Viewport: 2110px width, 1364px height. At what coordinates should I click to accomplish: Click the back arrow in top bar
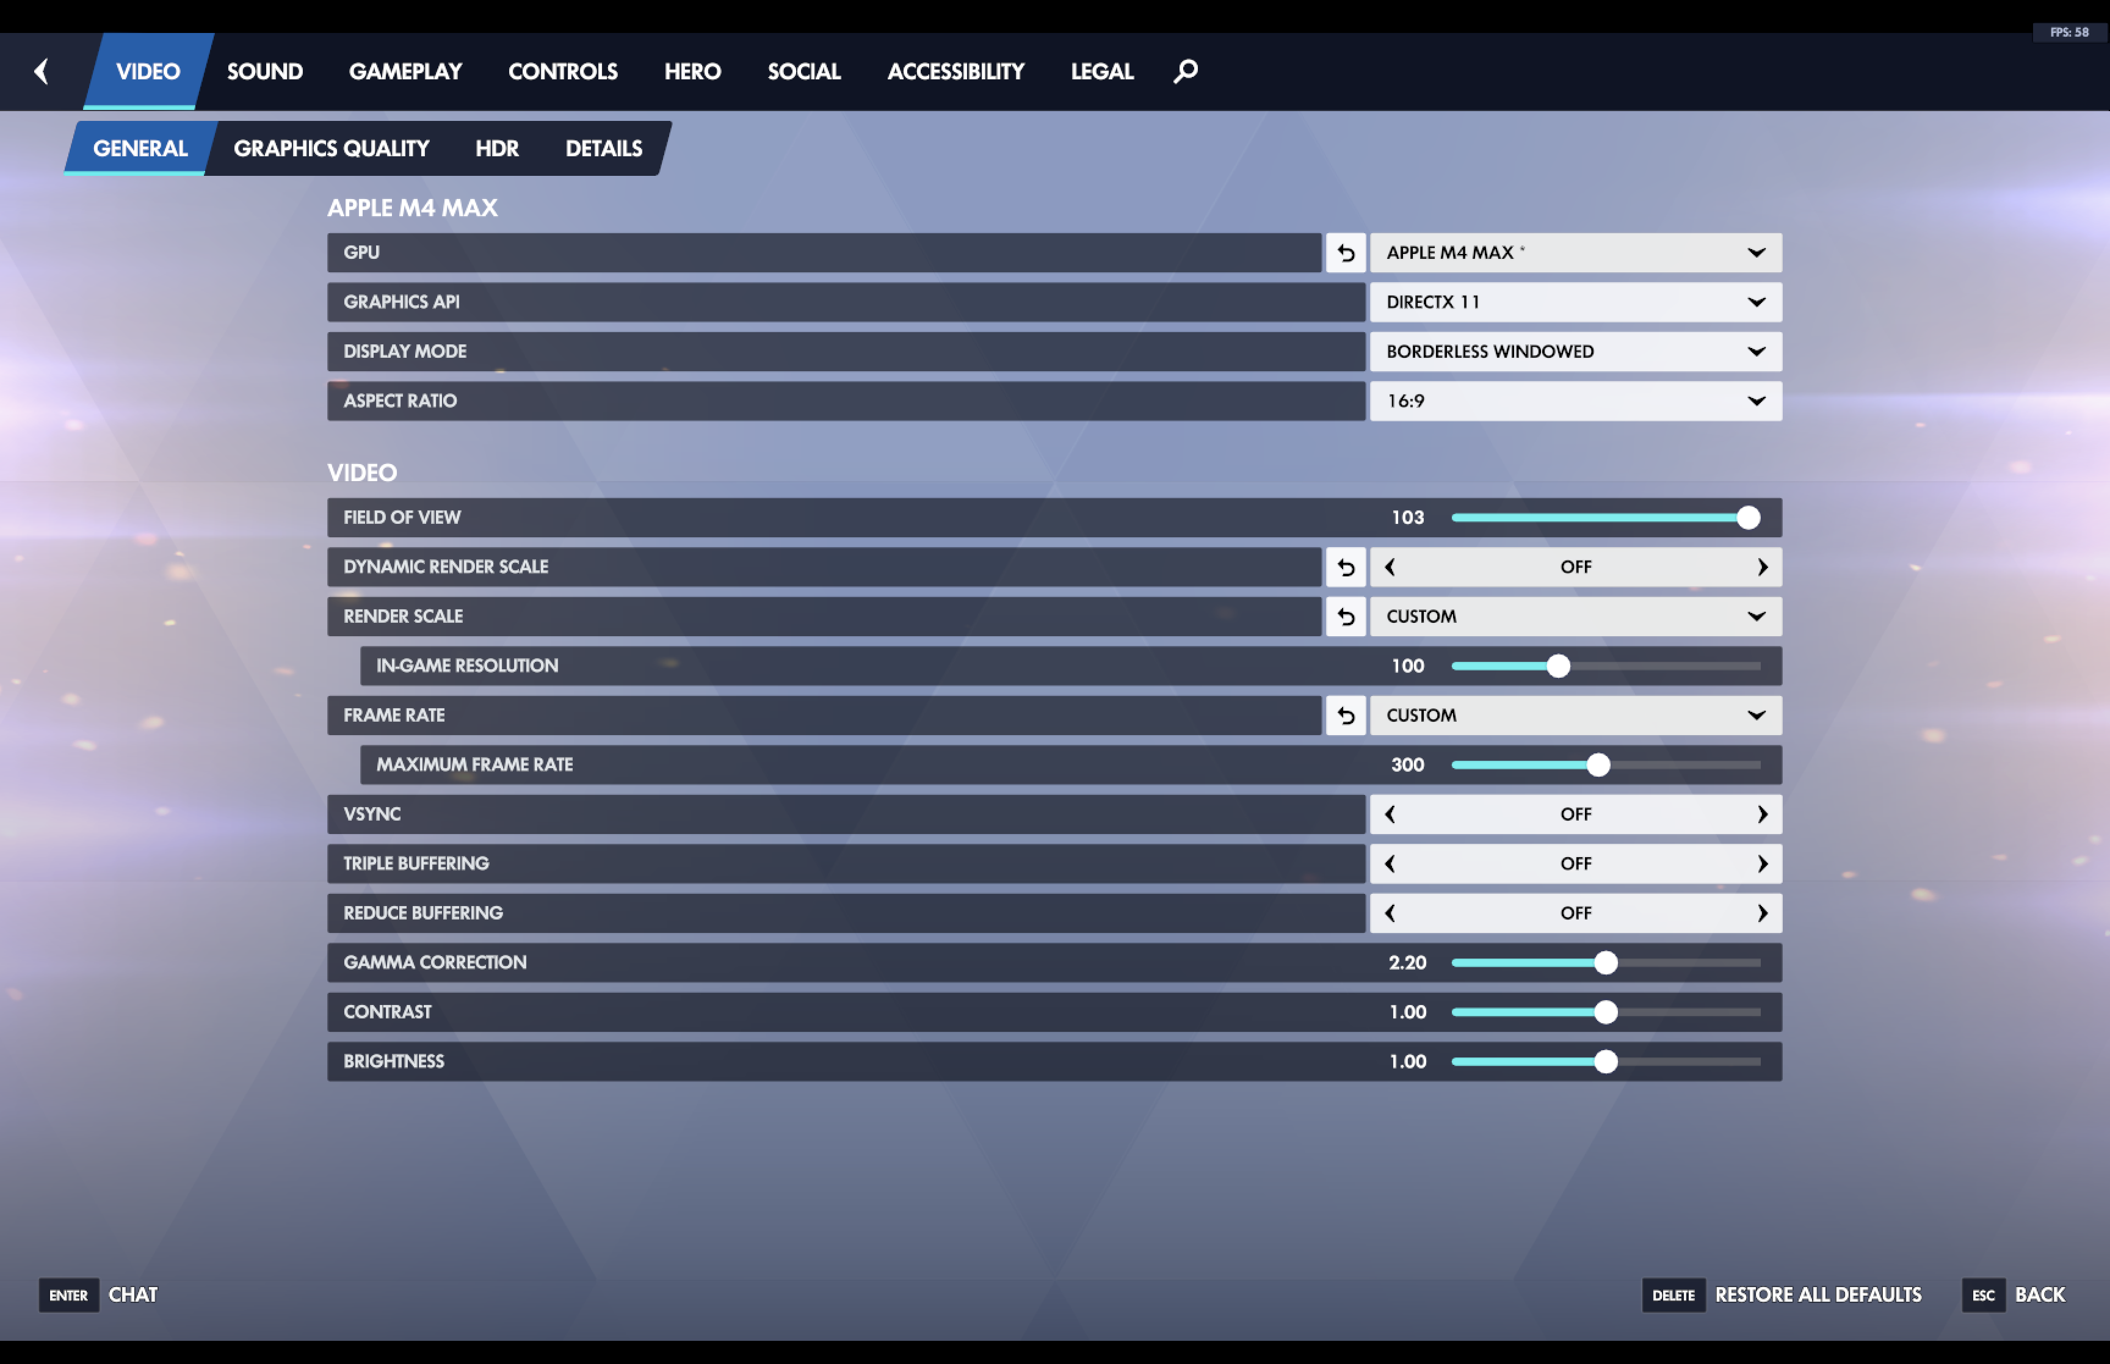pyautogui.click(x=41, y=71)
